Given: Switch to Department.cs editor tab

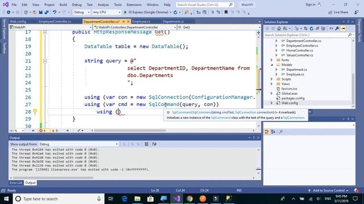Looking at the screenshot, I should click(173, 22).
